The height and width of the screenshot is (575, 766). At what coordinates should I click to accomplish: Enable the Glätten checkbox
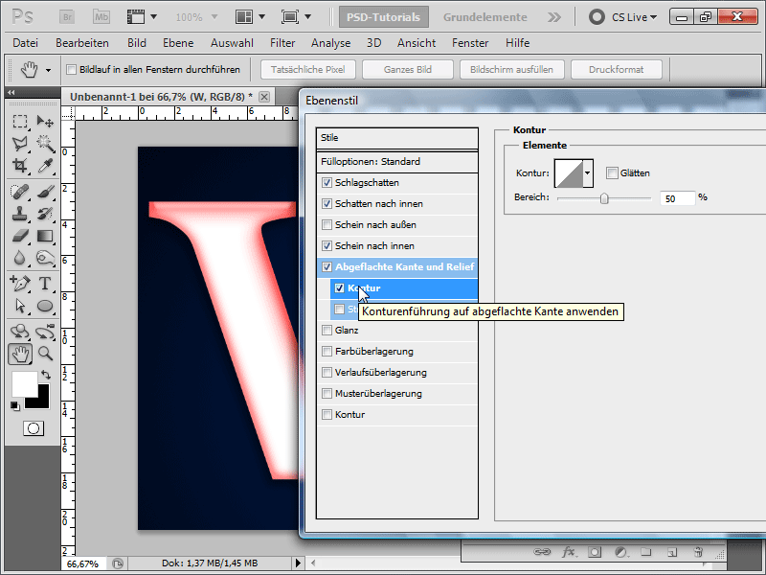[x=612, y=173]
